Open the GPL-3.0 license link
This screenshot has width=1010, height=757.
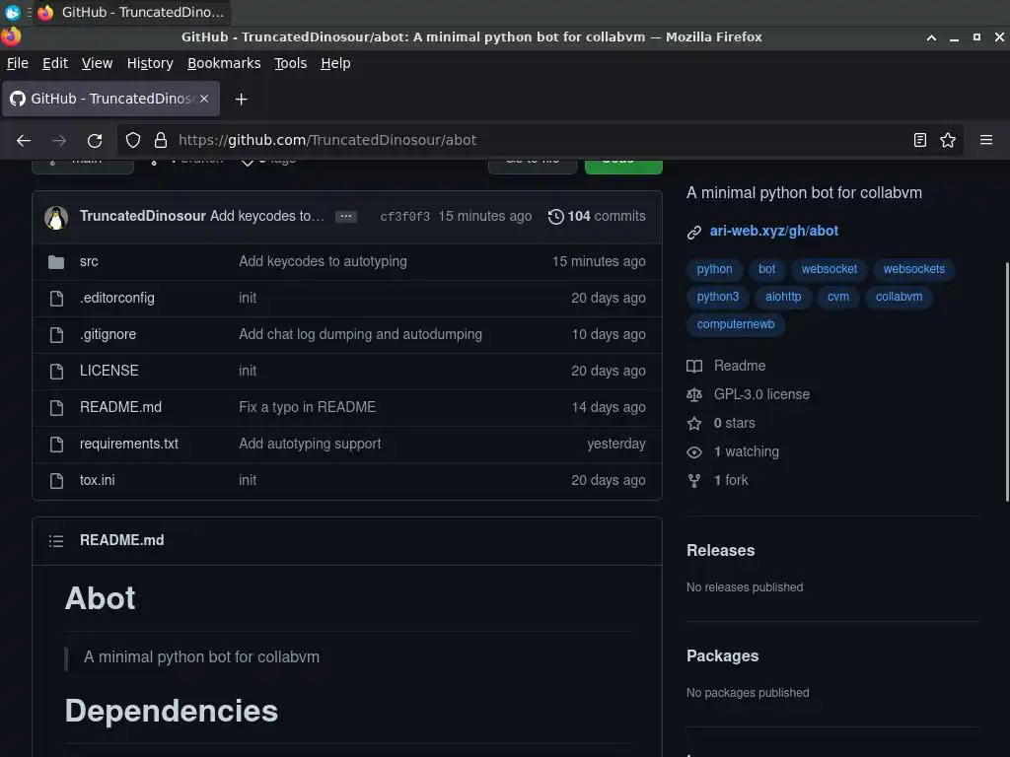[761, 394]
